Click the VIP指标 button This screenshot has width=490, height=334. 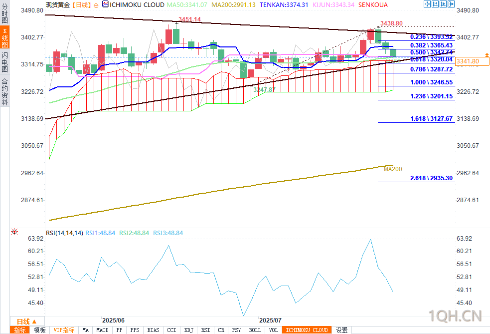(x=64, y=330)
